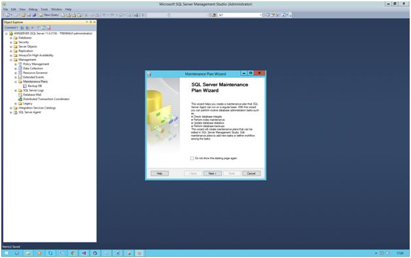
Task: Click the Database Mail envelope icon
Action: tap(20, 95)
